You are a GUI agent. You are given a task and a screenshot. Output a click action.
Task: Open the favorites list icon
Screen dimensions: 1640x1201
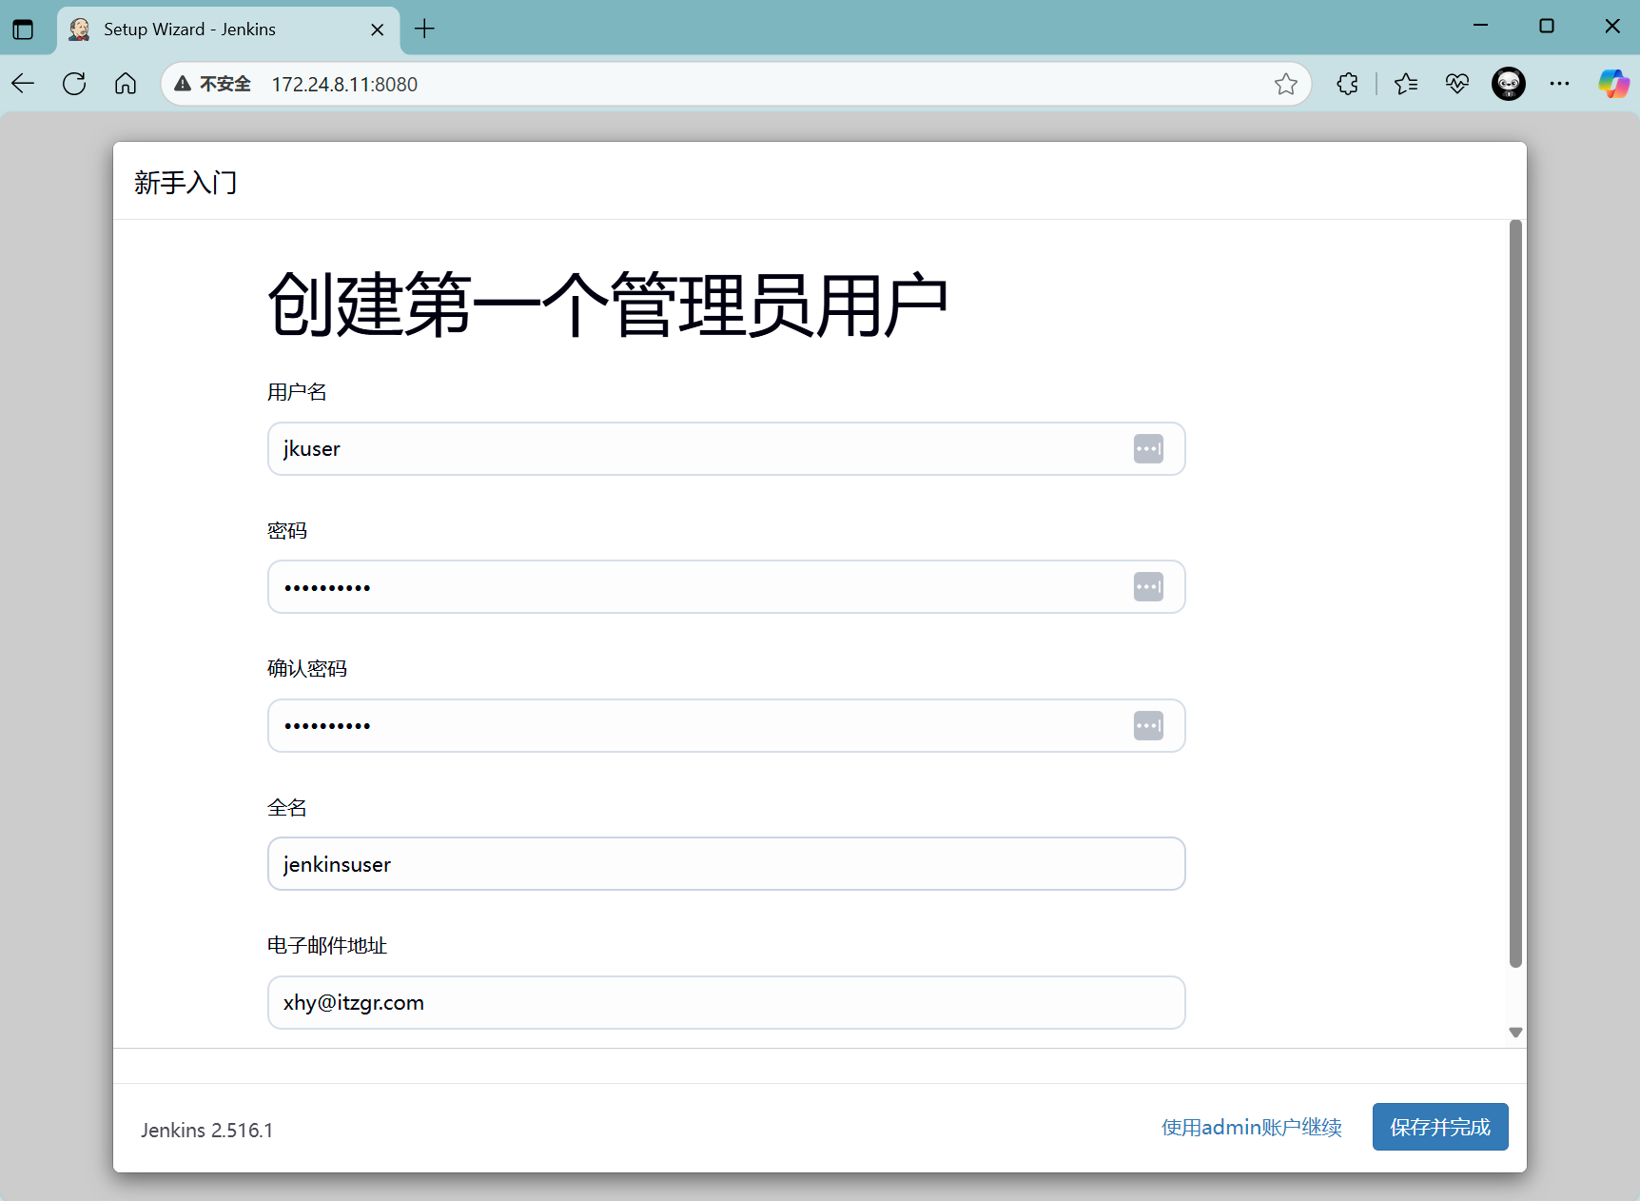(x=1405, y=84)
